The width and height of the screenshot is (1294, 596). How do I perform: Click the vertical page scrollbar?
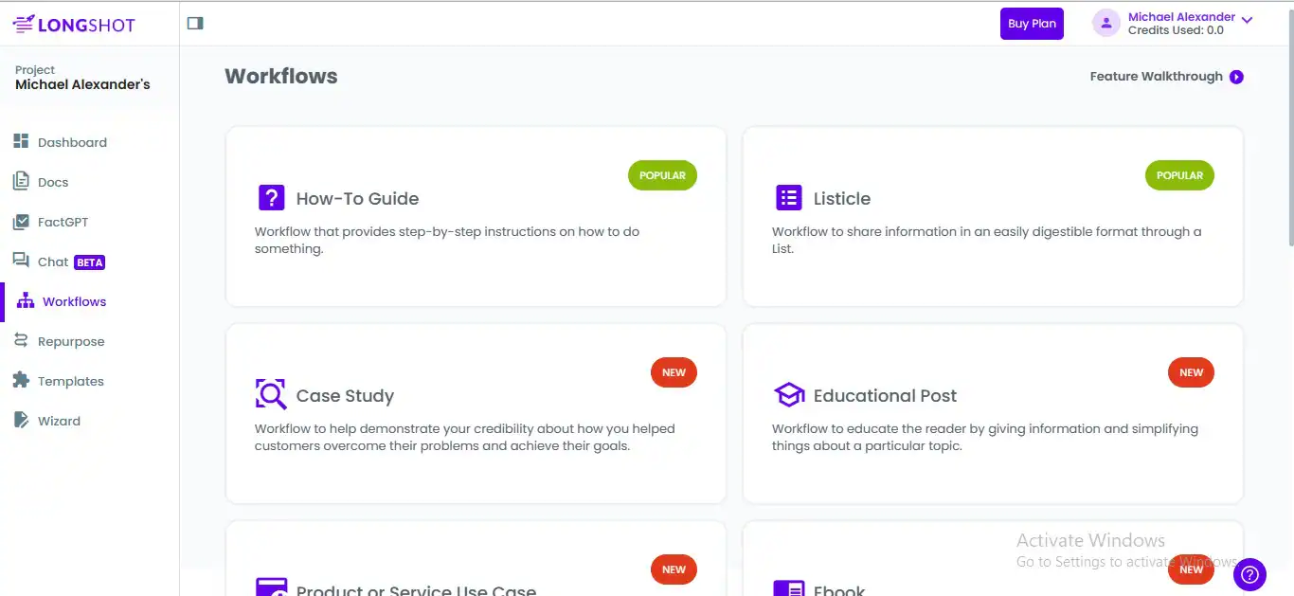[x=1287, y=123]
